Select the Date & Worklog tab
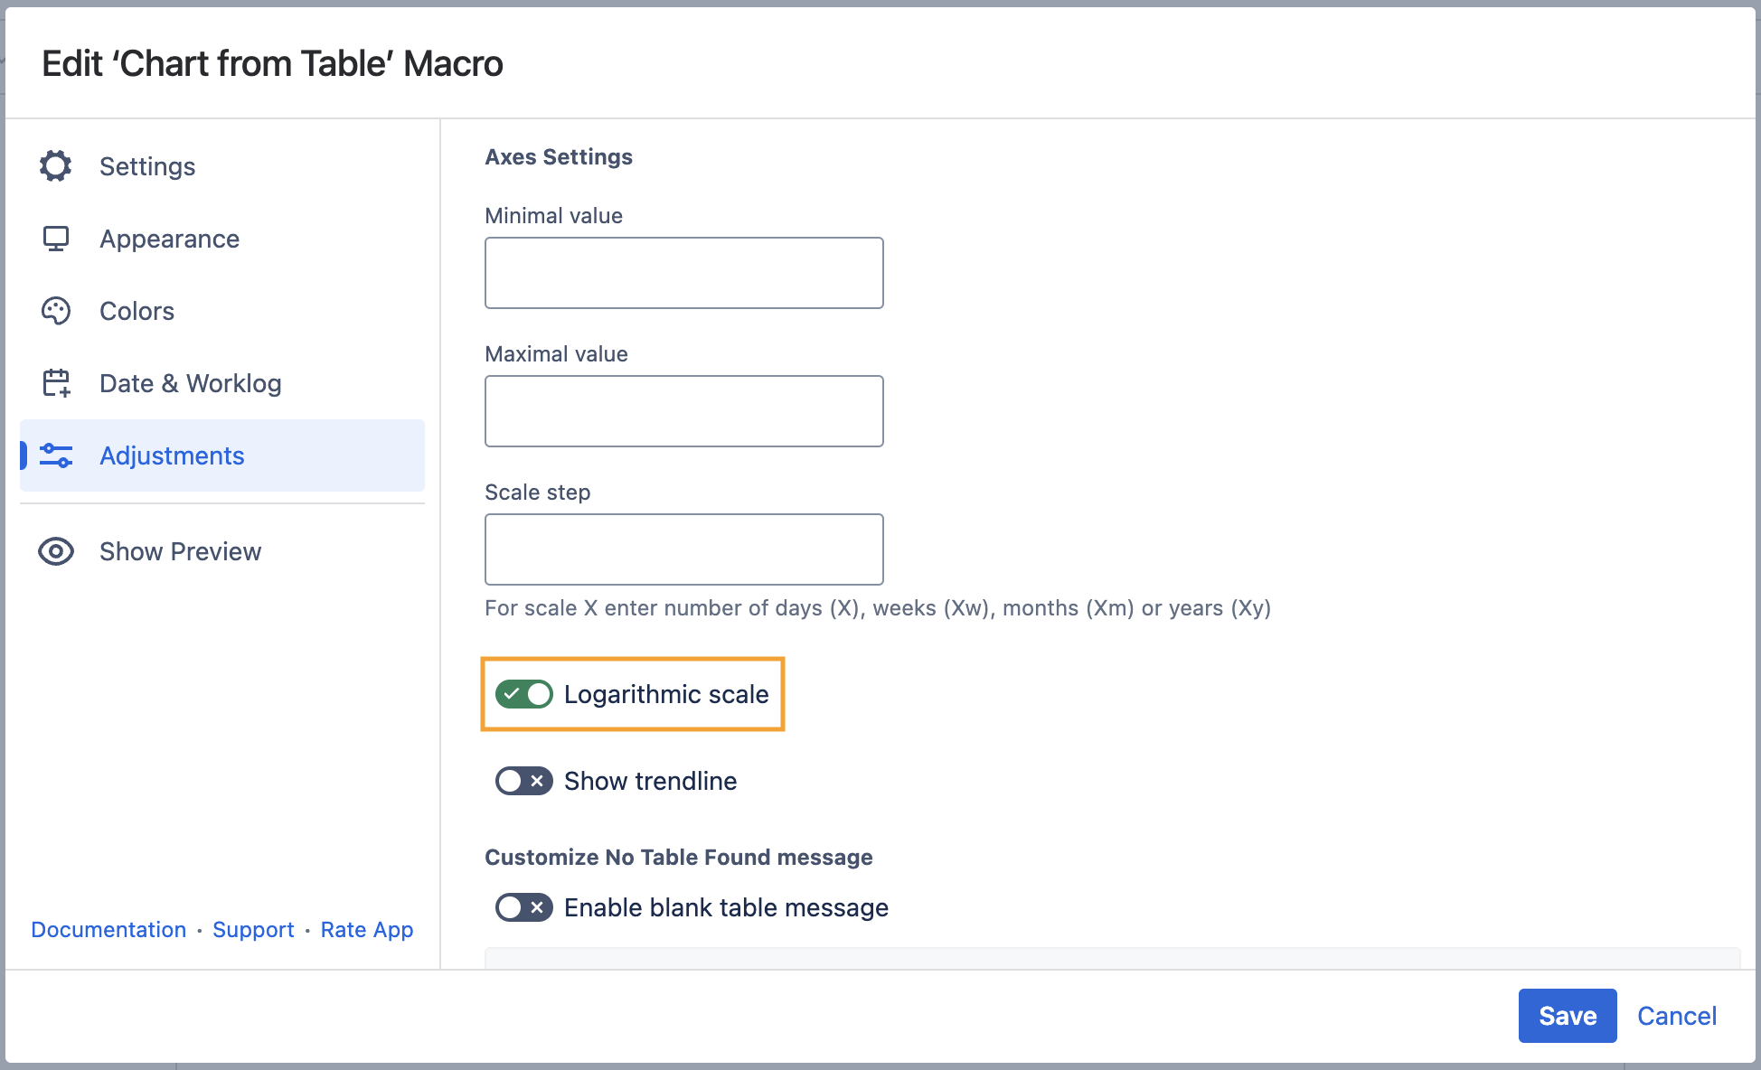Screen dimensions: 1761x1070 [191, 383]
